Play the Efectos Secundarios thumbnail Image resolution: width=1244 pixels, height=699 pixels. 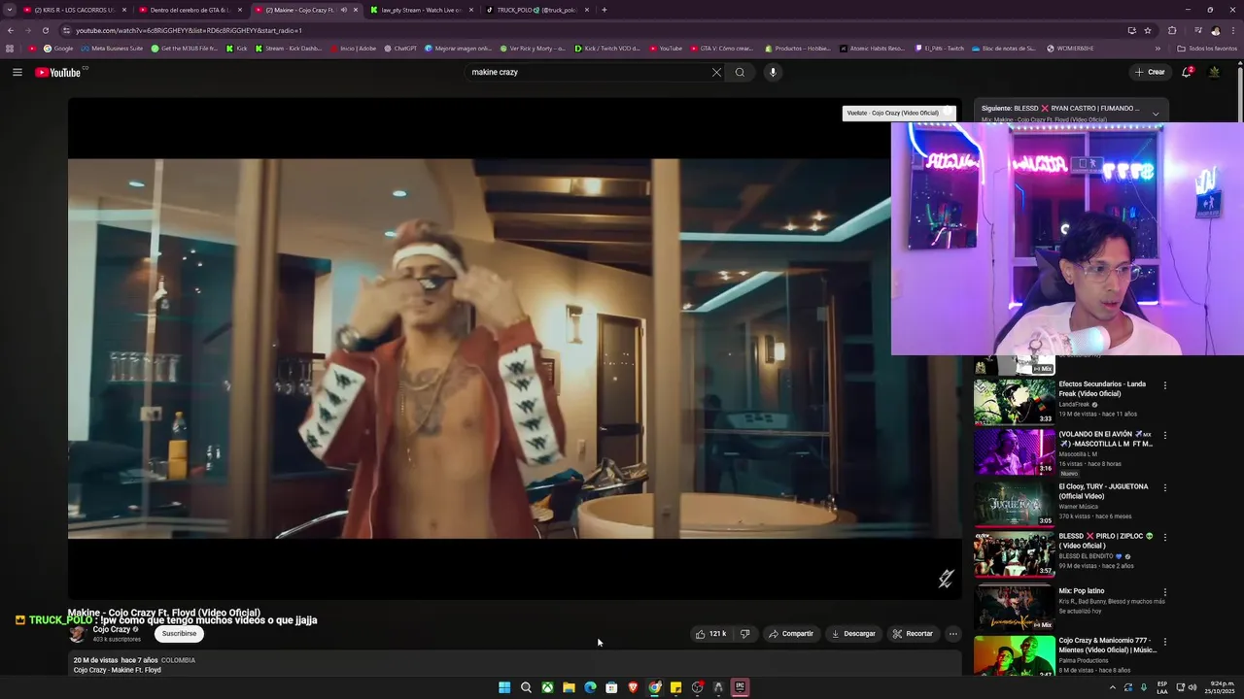coord(1014,401)
